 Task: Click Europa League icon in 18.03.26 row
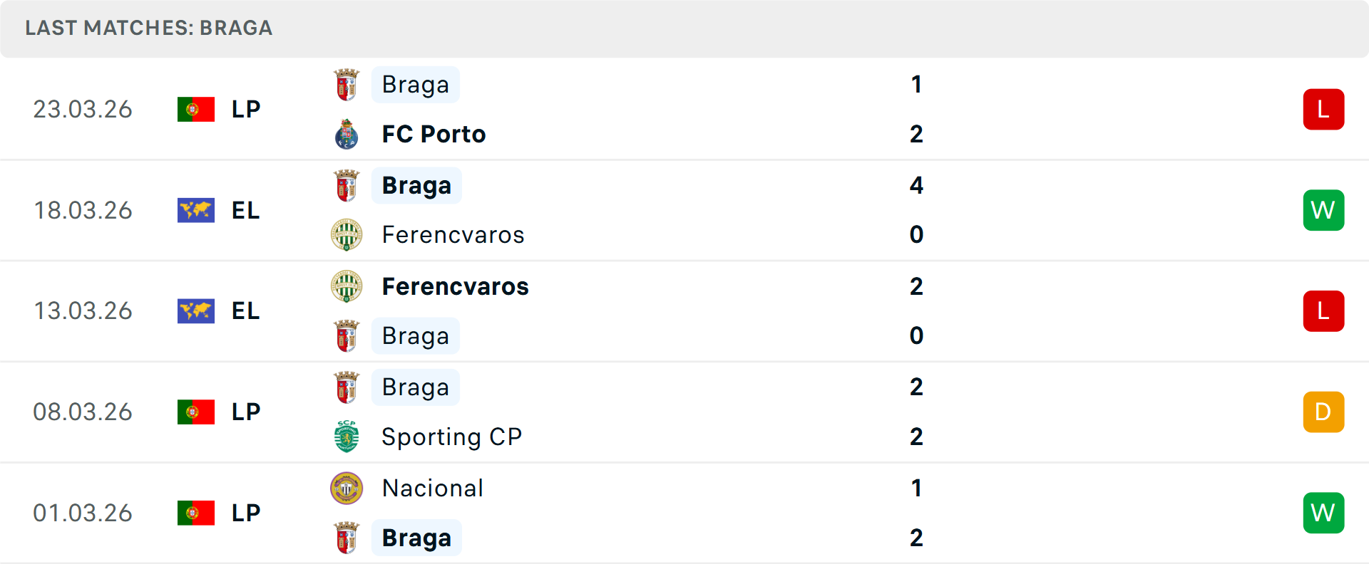(x=196, y=210)
